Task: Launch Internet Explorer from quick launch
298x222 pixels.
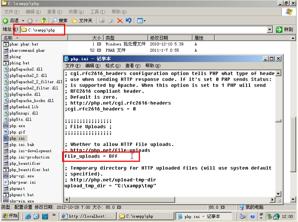Action: 28,216
